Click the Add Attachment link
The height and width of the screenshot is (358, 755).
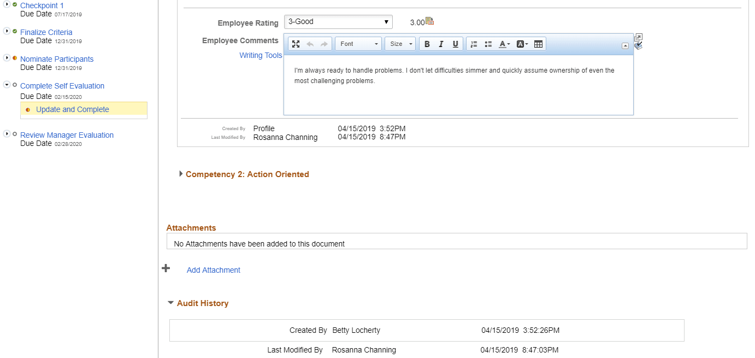click(214, 270)
